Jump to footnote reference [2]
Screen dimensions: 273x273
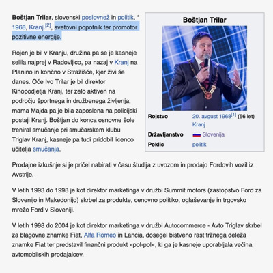click(x=48, y=25)
